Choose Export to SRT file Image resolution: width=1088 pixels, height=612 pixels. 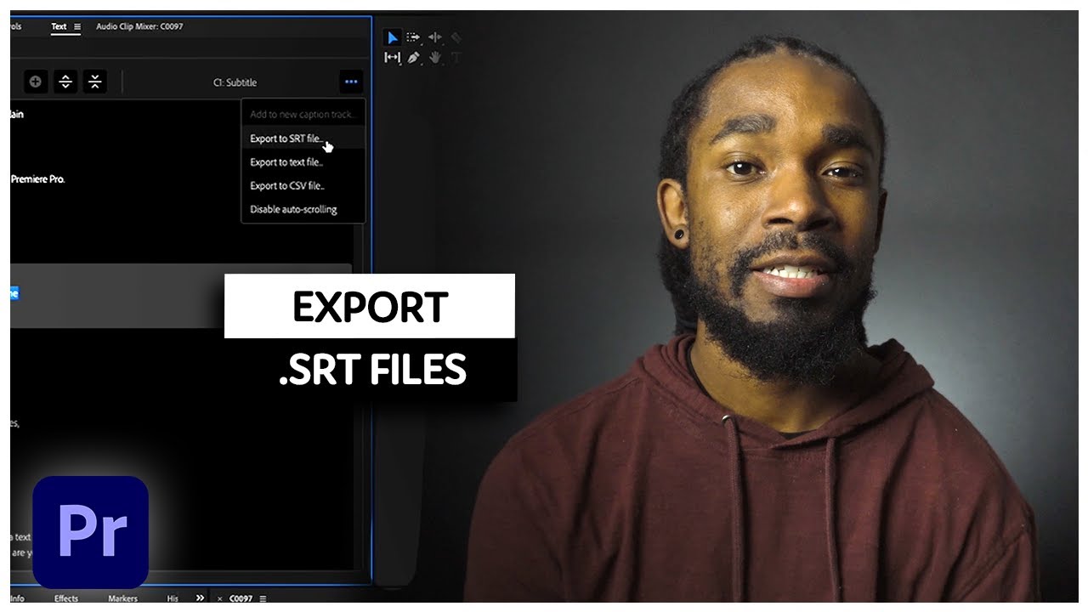(303, 139)
